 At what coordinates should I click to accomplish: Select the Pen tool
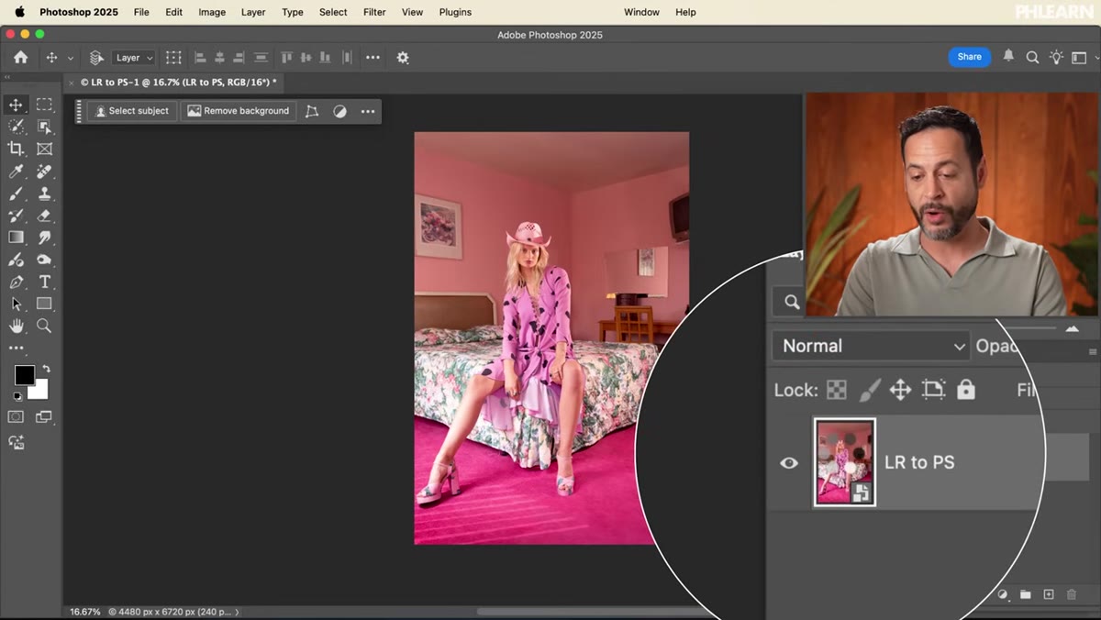pos(17,282)
